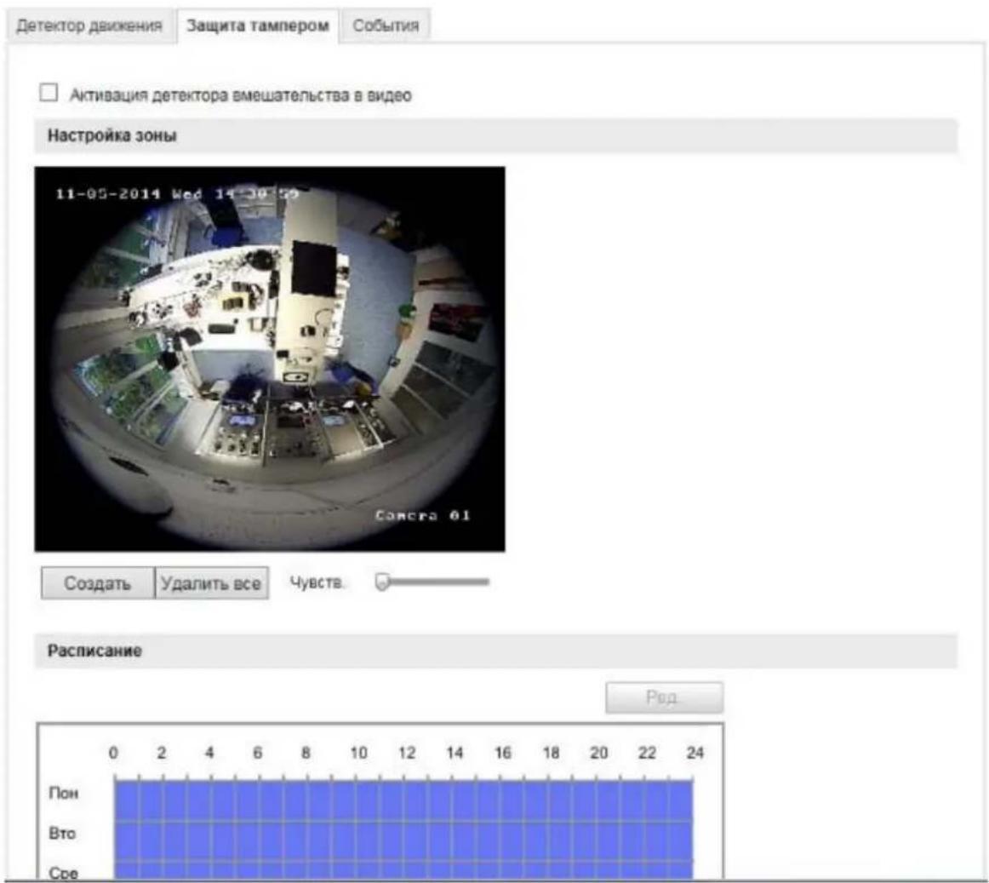Click the Вто row schedule bar
Image resolution: width=989 pixels, height=883 pixels.
pyautogui.click(x=403, y=840)
